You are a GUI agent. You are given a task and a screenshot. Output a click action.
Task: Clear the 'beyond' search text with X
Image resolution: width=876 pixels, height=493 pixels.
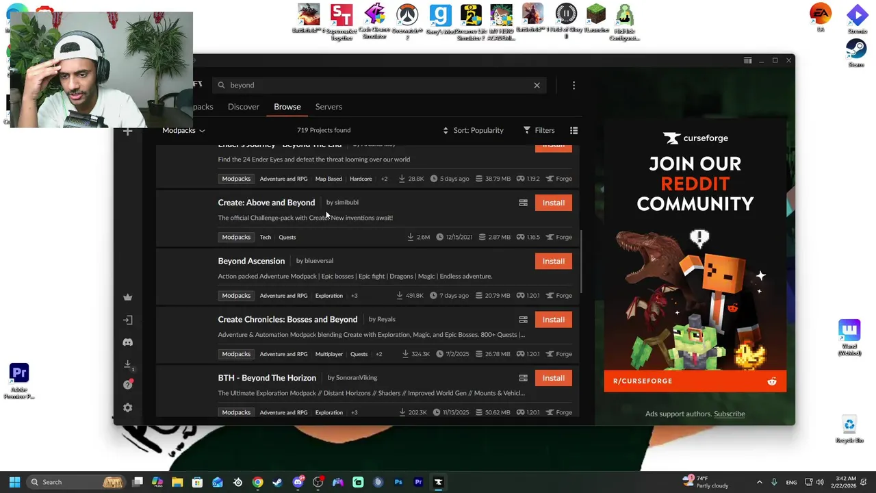(537, 86)
